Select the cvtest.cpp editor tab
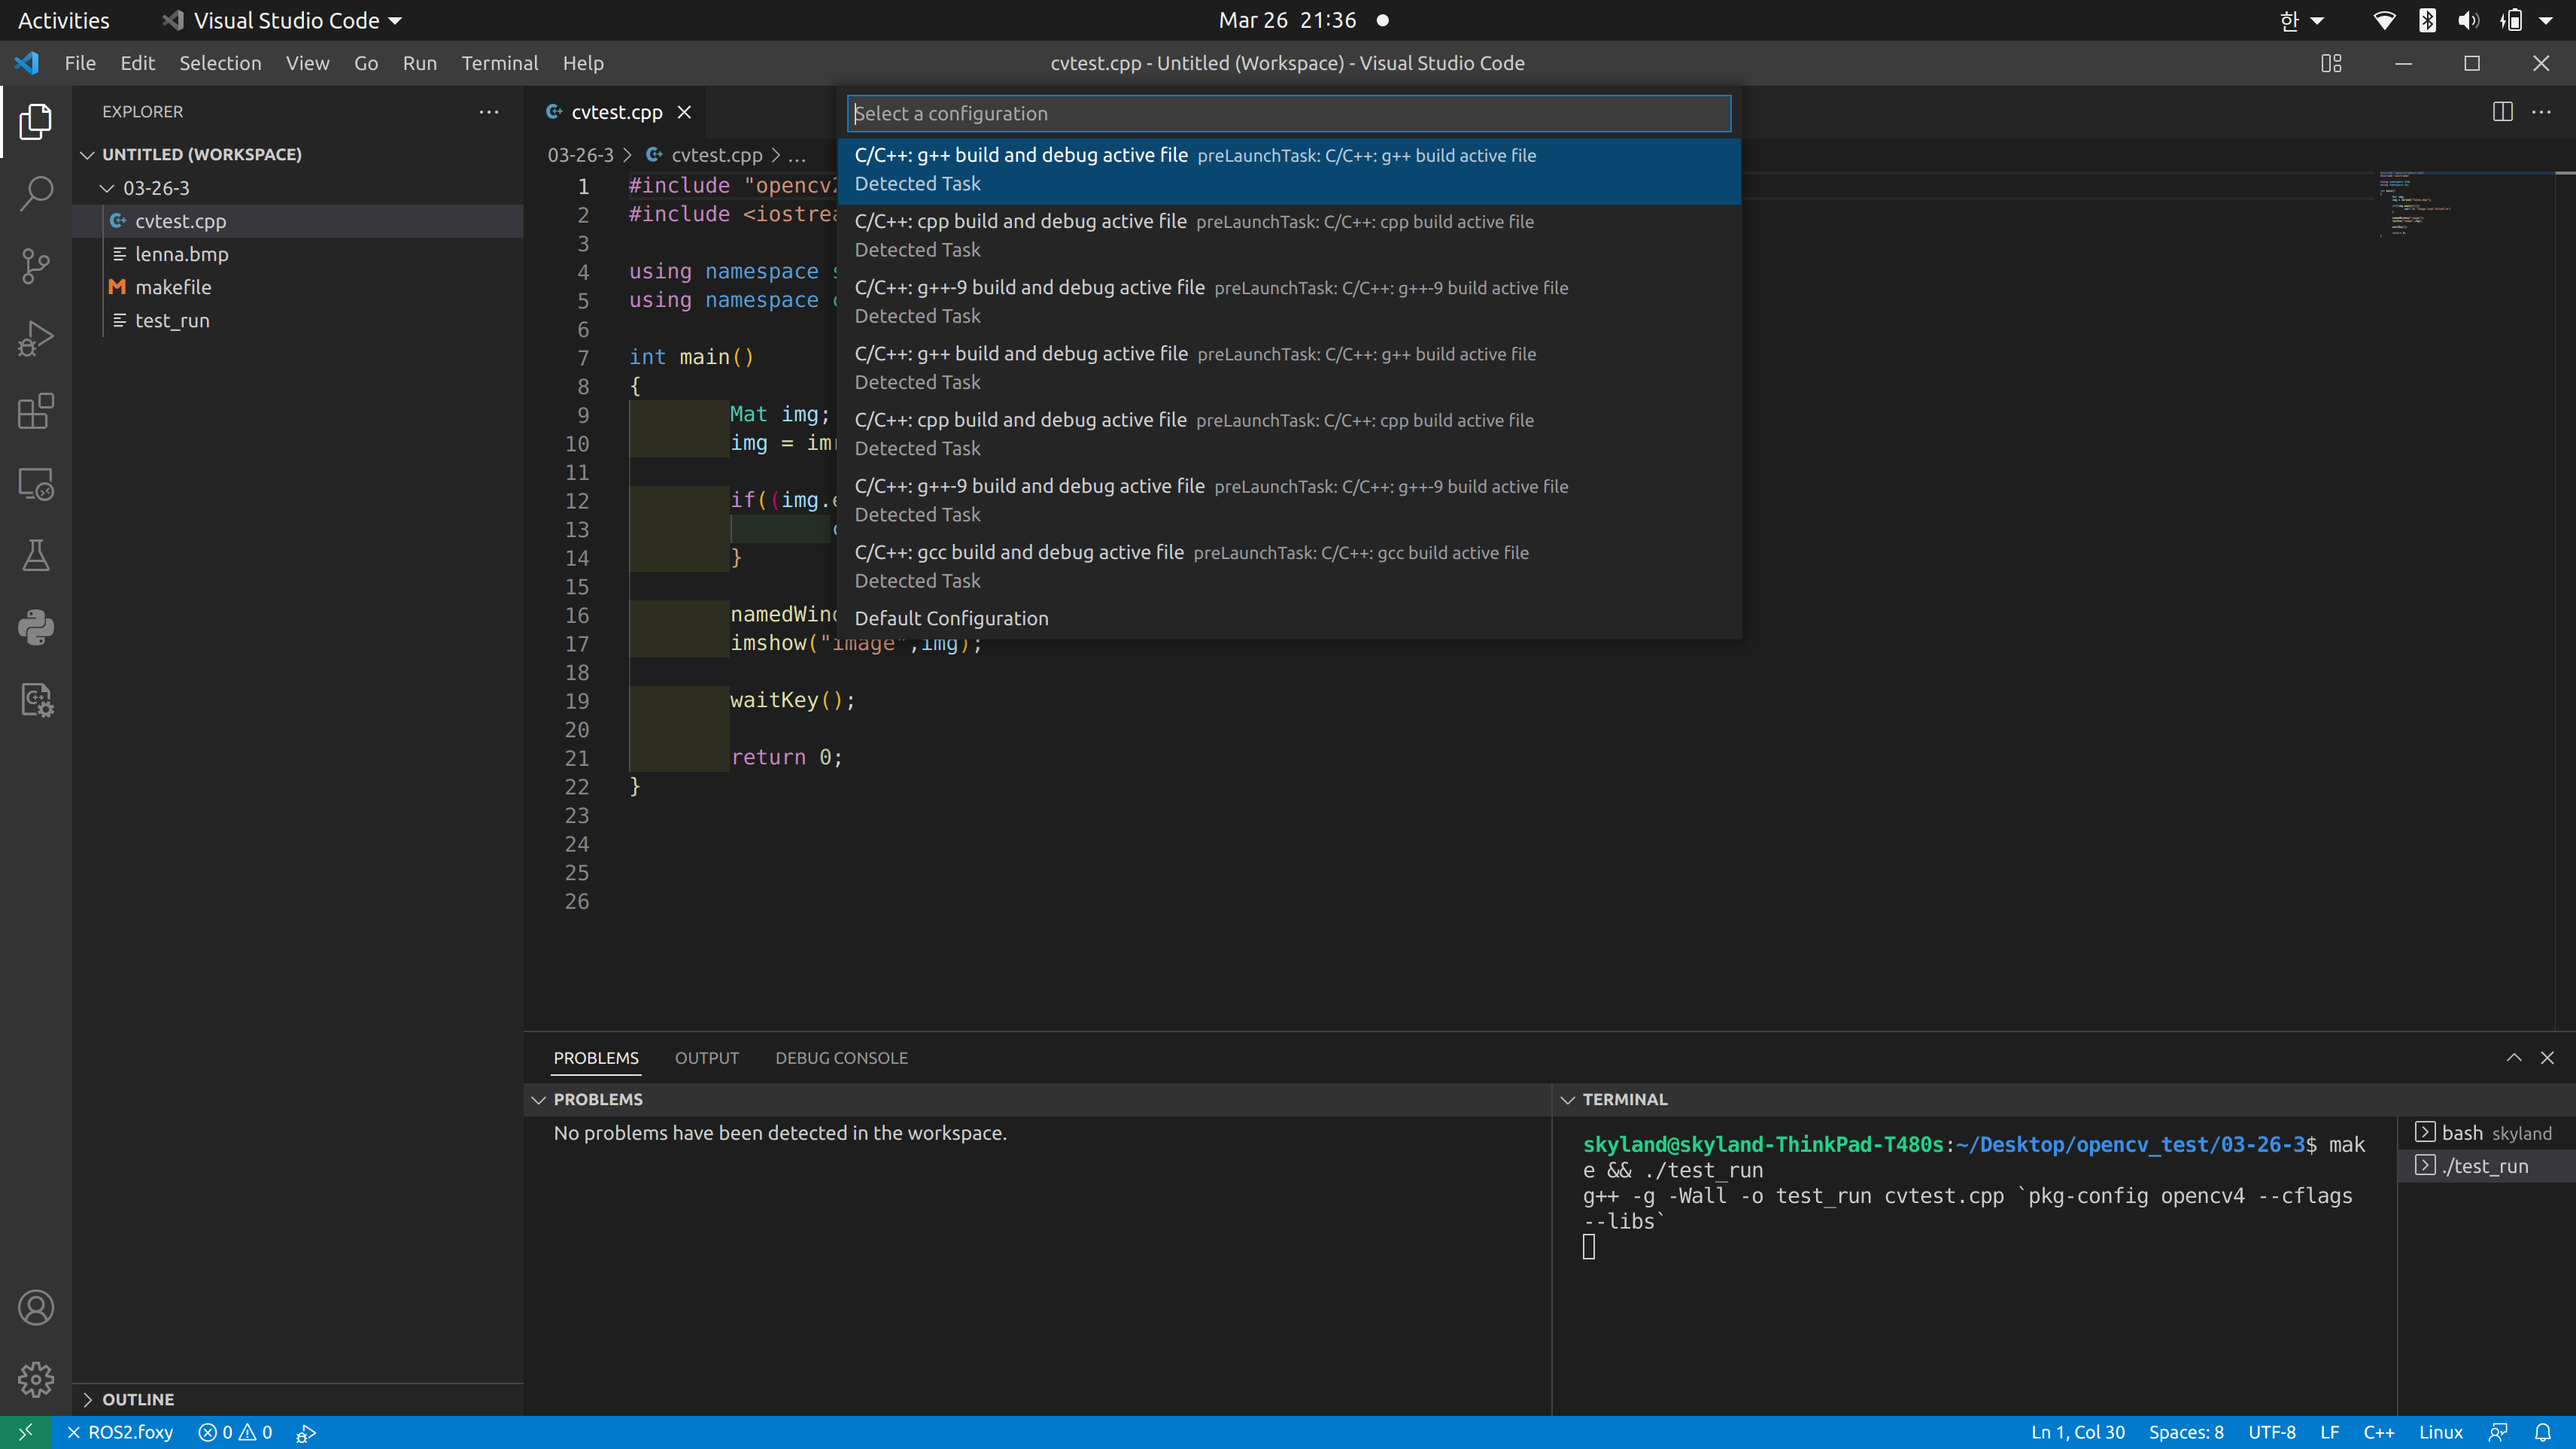 [x=616, y=112]
